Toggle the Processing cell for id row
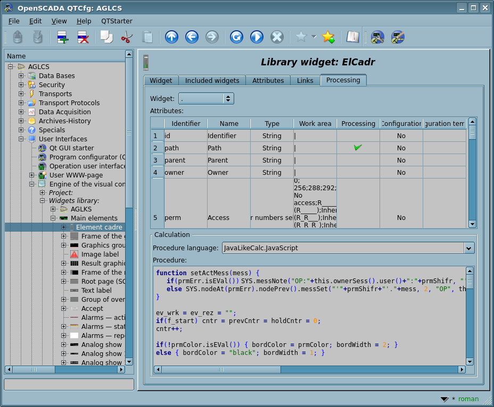 [x=358, y=136]
